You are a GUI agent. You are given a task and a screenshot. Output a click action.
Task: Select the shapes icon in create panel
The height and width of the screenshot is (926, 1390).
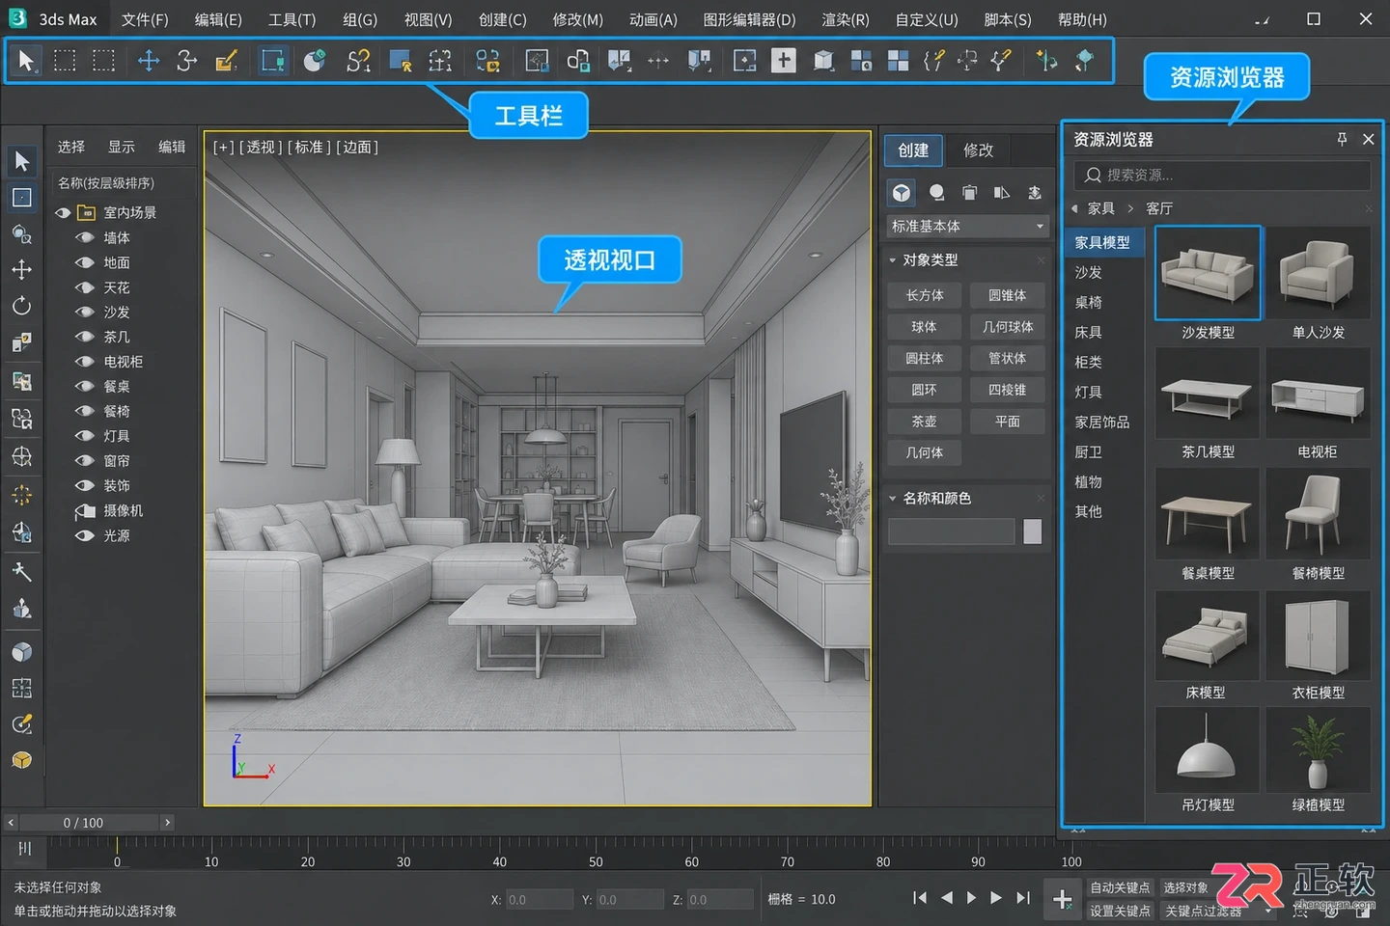pos(936,193)
